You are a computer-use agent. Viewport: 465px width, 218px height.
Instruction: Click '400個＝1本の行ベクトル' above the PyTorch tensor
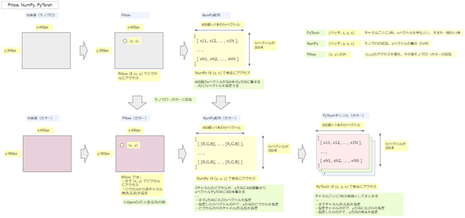344,125
